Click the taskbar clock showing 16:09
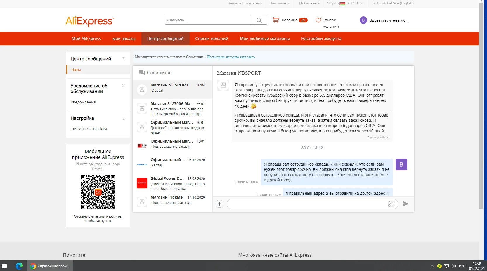The height and width of the screenshot is (271, 487). 477,266
